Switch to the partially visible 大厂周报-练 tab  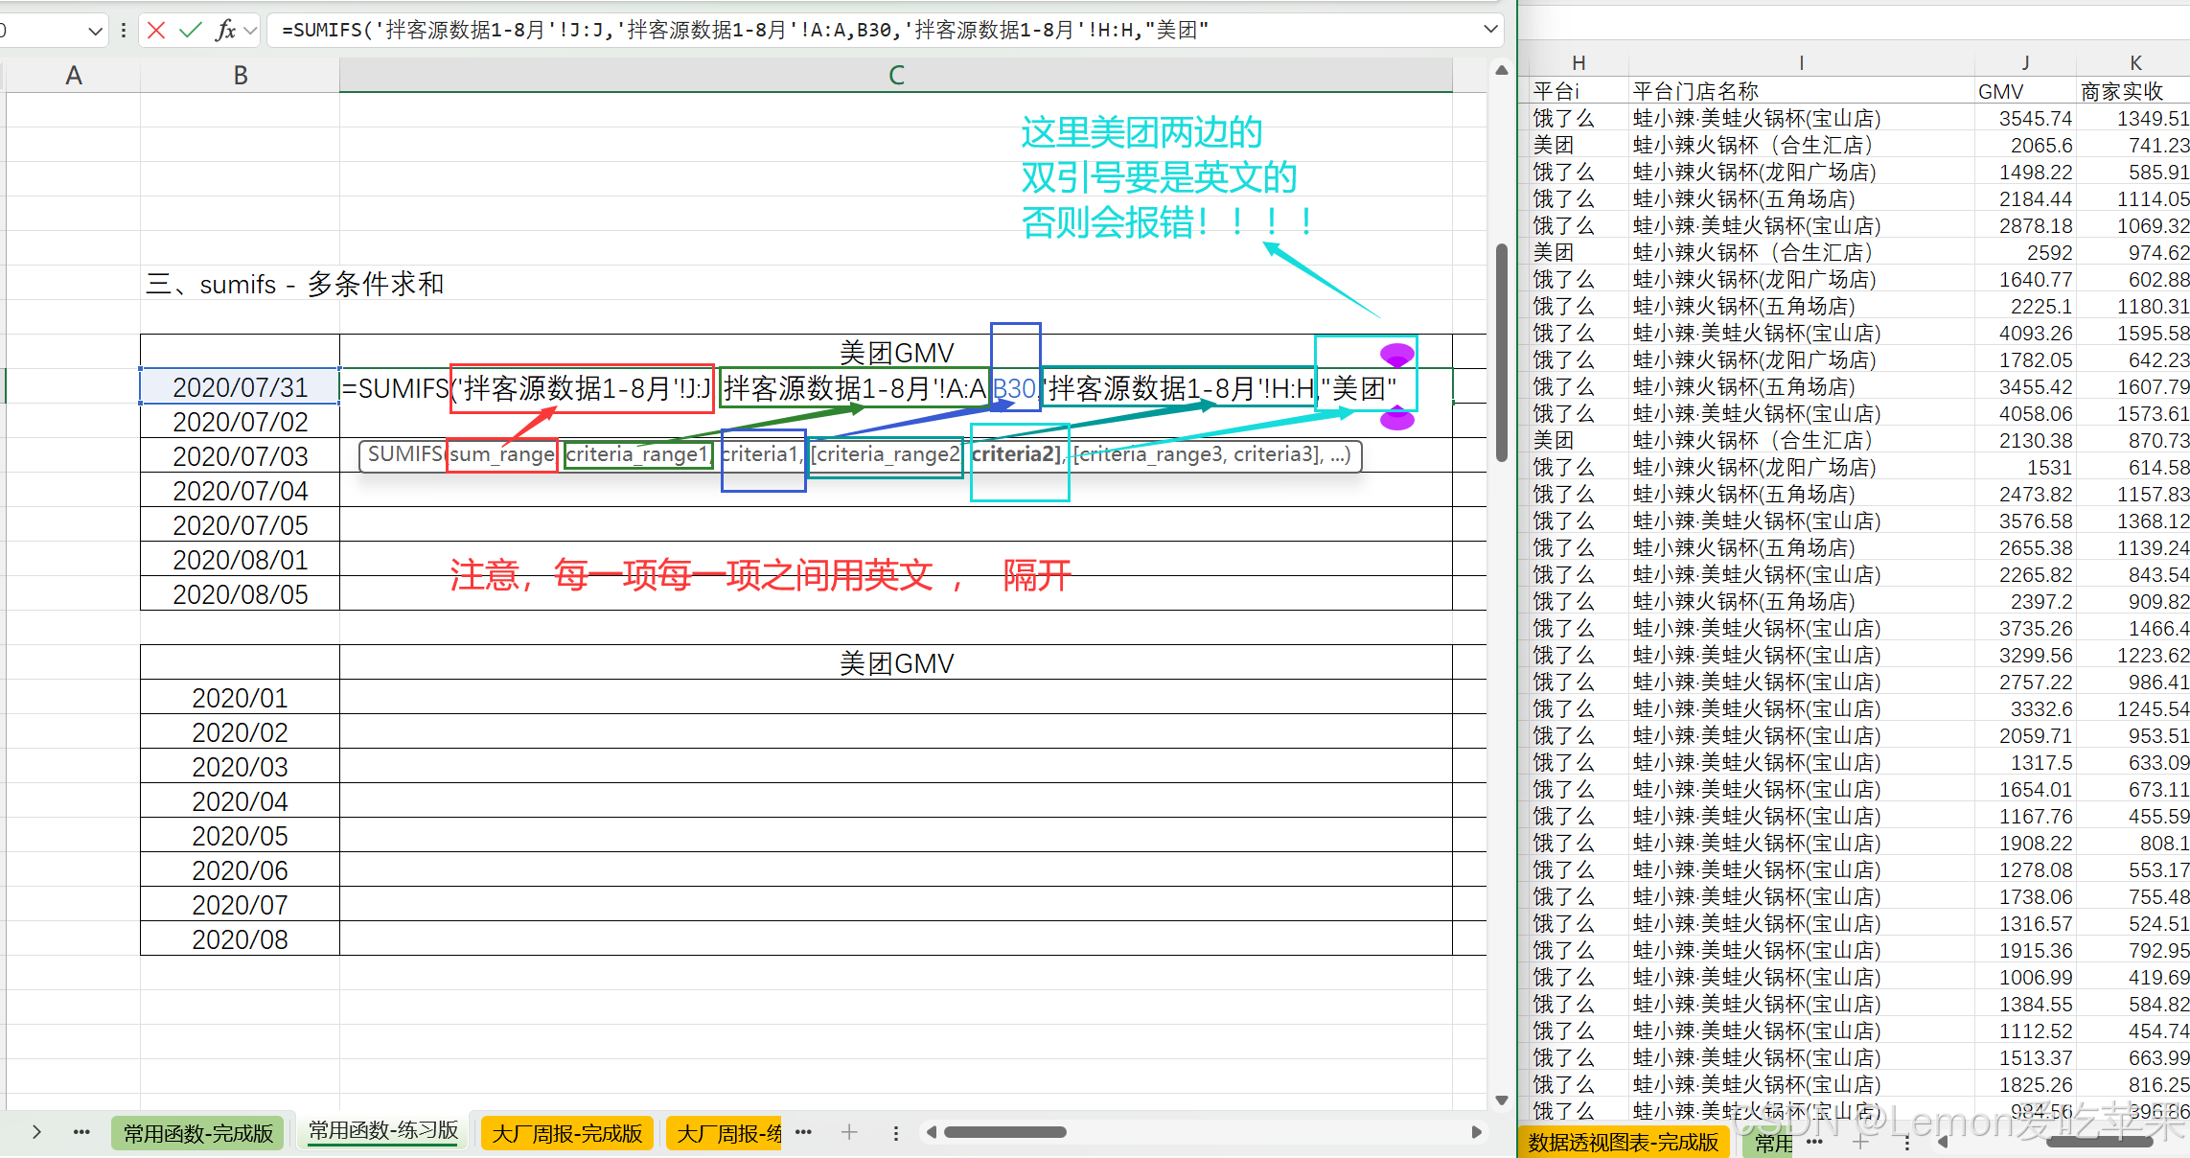click(726, 1133)
